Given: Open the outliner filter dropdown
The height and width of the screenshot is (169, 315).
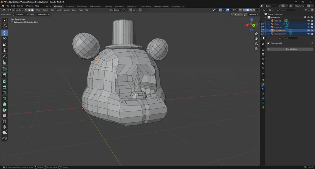Looking at the screenshot, I should tap(307, 10).
